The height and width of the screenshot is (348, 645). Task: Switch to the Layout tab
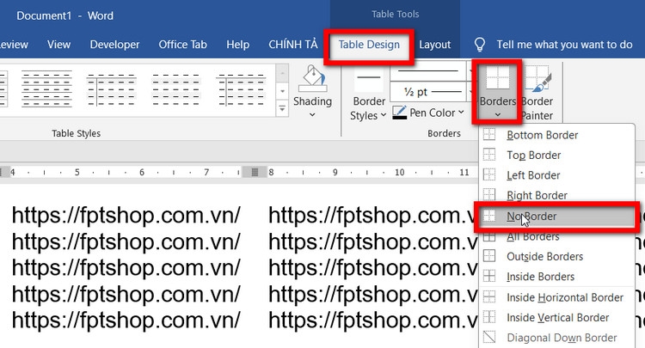pos(435,45)
